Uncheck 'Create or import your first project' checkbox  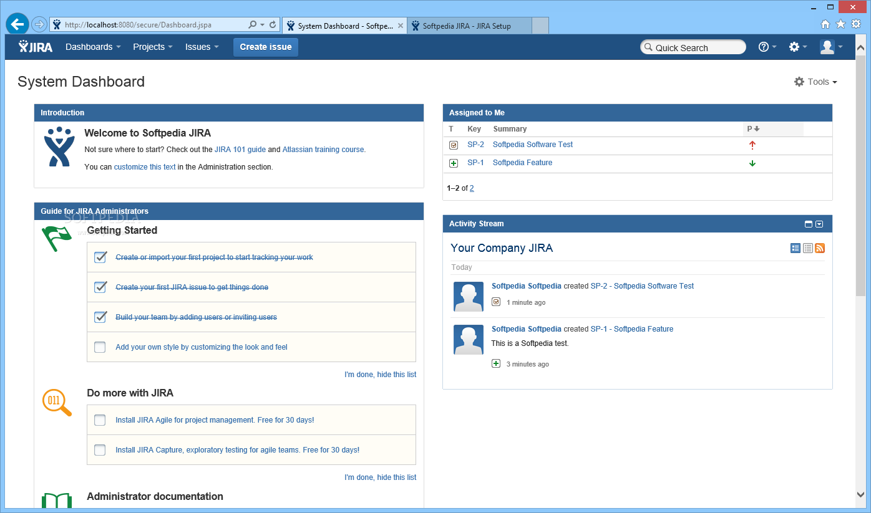100,257
